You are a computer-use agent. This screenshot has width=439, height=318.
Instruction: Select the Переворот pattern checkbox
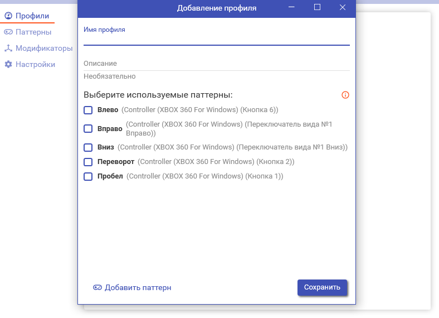88,162
